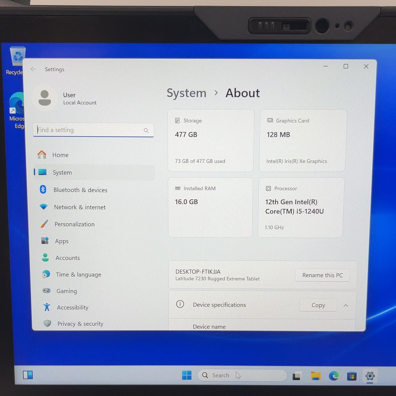Click the System monitor icon in sidebar

42,172
